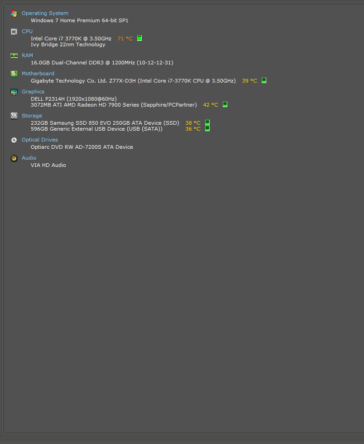
Task: Click the 42 °C graphics temperature value
Action: tap(211, 105)
